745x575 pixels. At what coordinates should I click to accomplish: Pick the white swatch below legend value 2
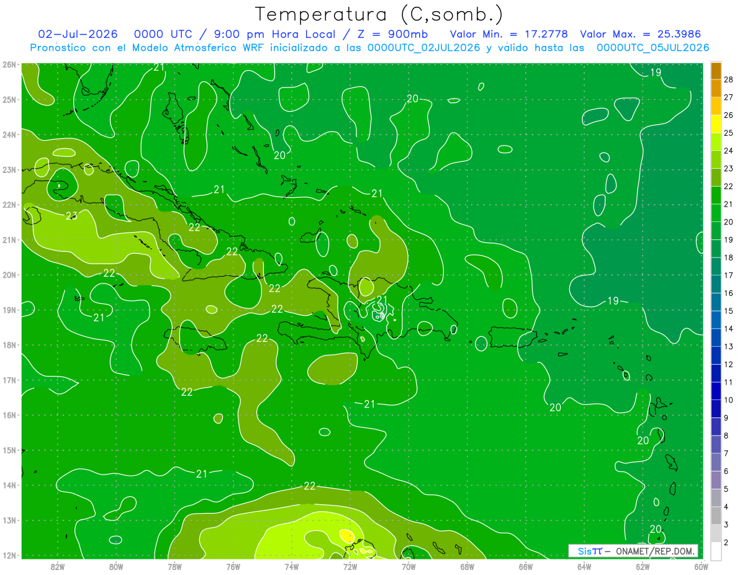pyautogui.click(x=716, y=551)
